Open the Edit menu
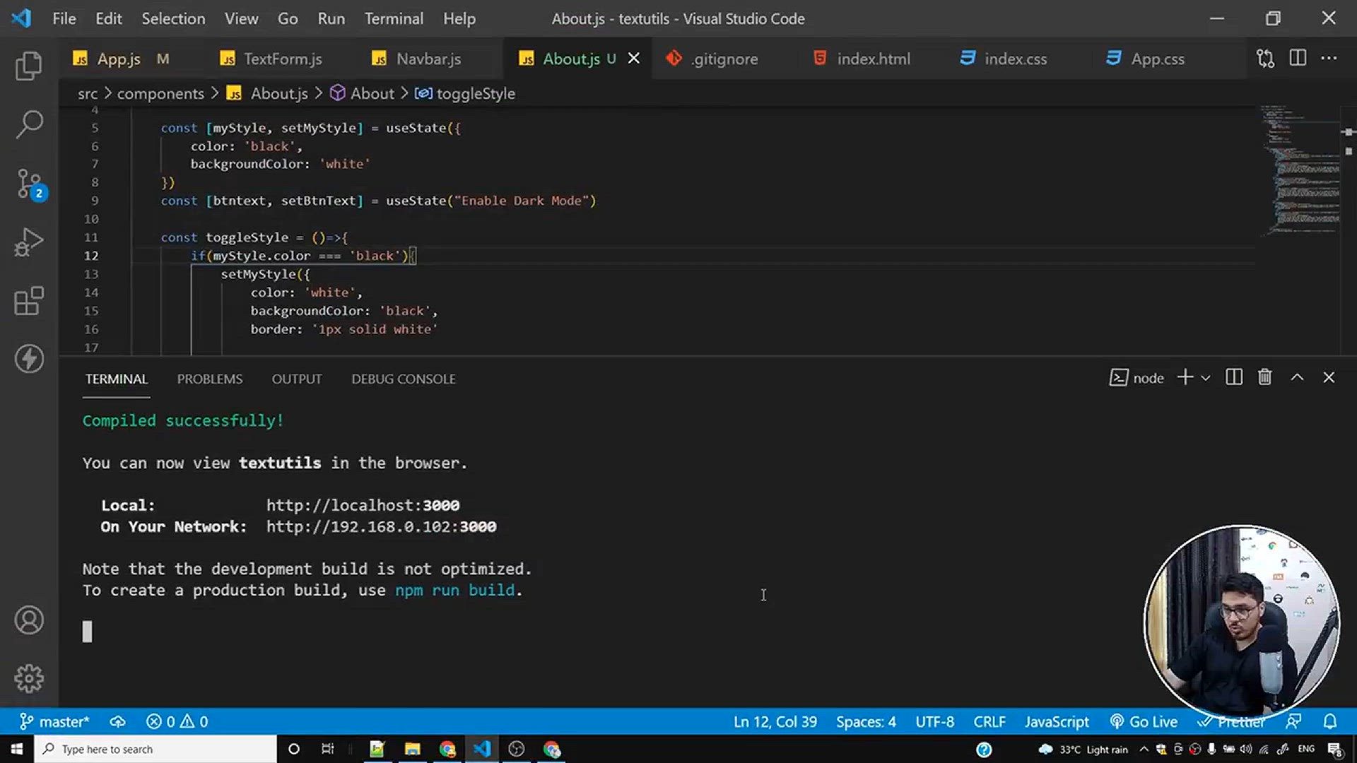This screenshot has height=763, width=1357. (109, 19)
